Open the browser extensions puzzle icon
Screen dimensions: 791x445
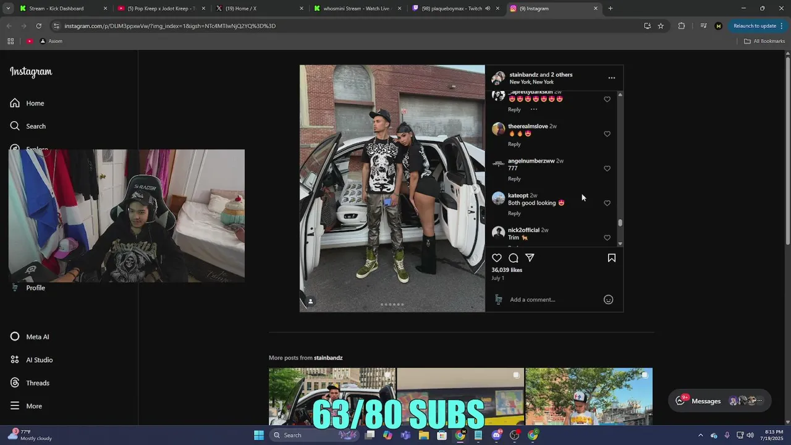coord(682,26)
